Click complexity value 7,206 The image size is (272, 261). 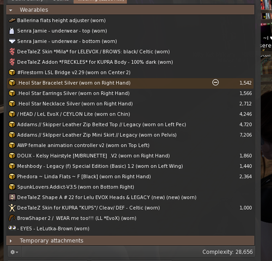pyautogui.click(x=246, y=135)
